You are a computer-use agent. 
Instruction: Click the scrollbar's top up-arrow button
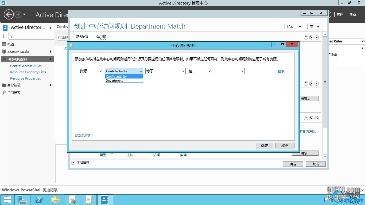click(x=325, y=34)
